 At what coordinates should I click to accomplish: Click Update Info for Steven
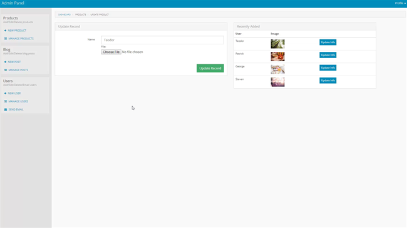328,81
